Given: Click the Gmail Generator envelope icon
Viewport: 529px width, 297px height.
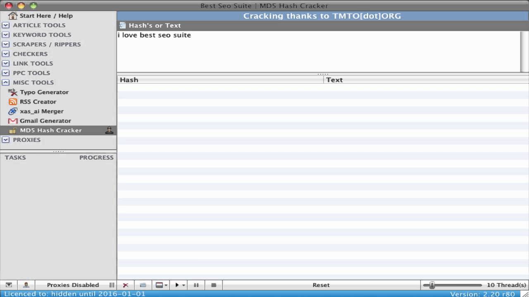Looking at the screenshot, I should click(13, 121).
